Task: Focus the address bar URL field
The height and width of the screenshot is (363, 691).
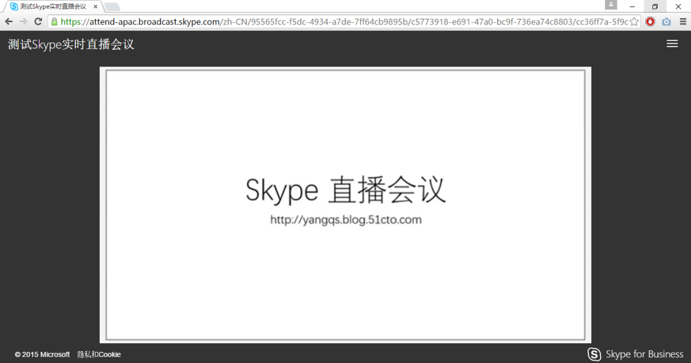Action: pos(344,22)
